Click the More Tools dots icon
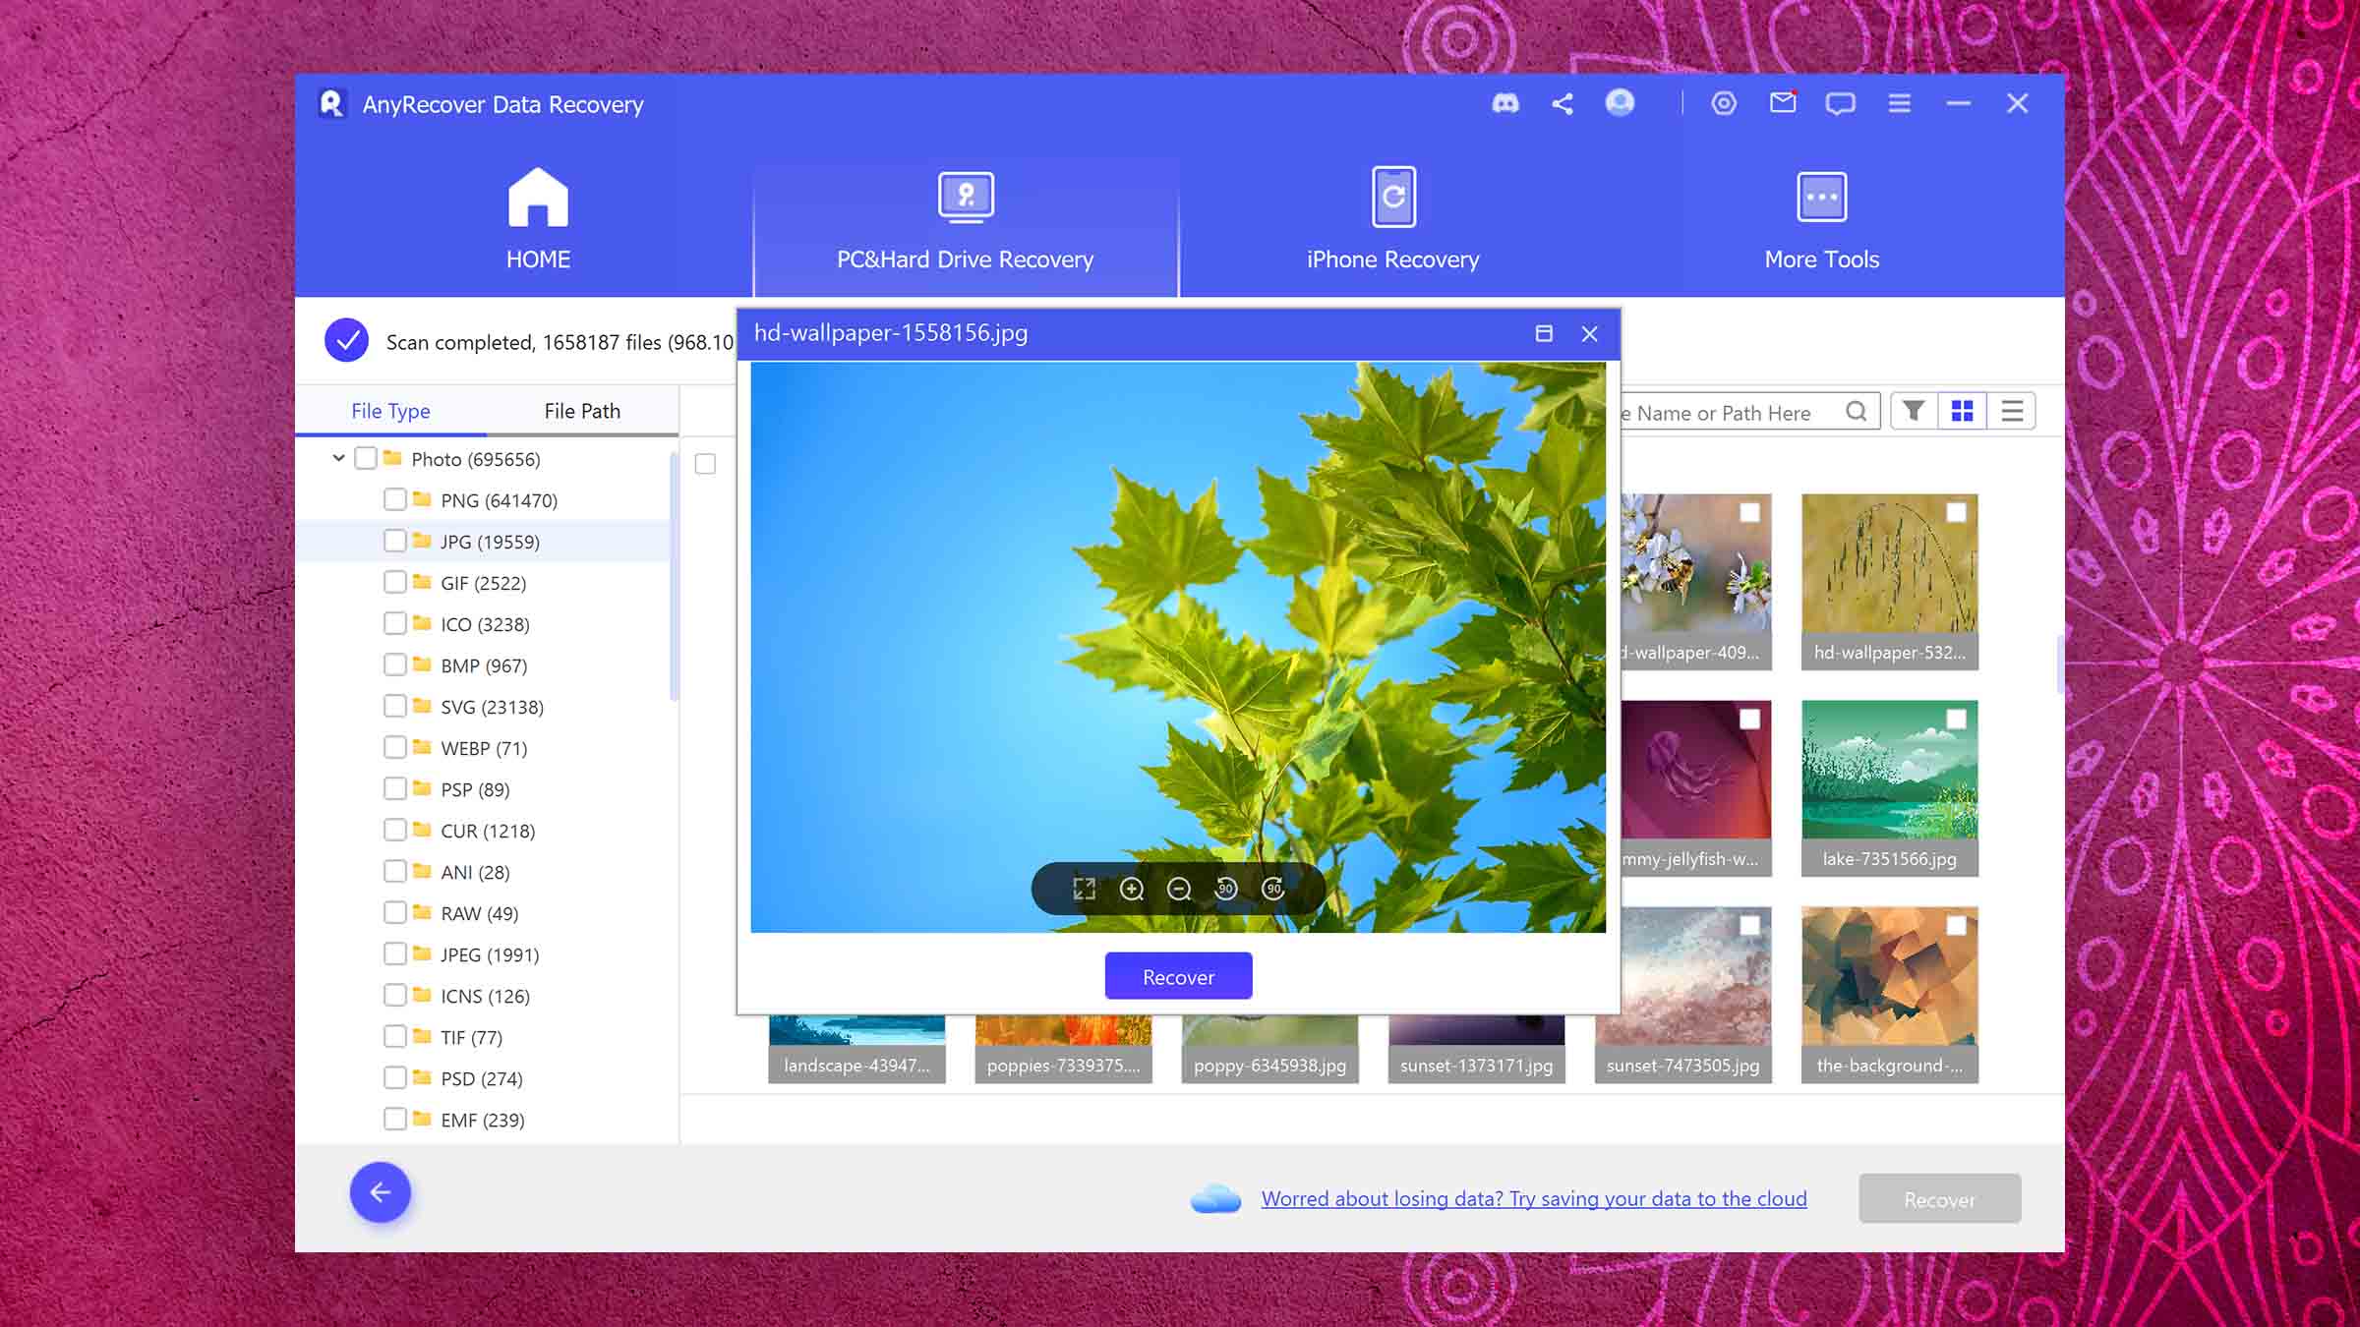The image size is (2360, 1327). pyautogui.click(x=1821, y=197)
